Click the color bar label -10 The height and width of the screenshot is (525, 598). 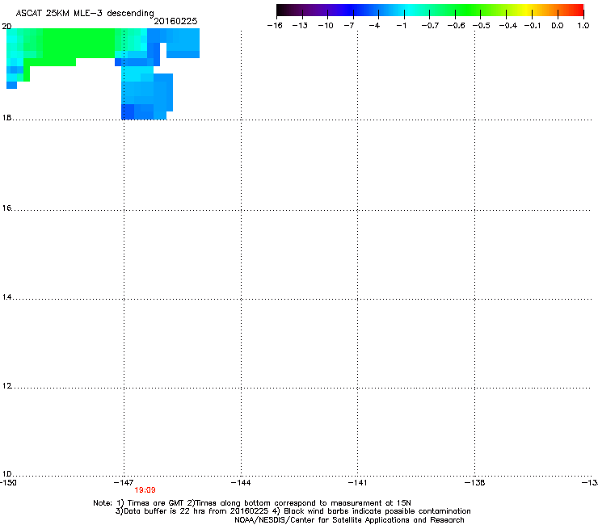326,26
